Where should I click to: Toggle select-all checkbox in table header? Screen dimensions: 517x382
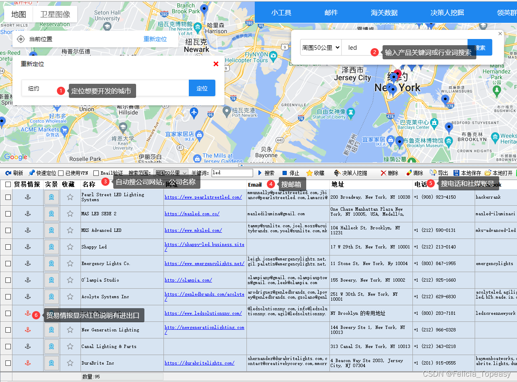coord(8,185)
